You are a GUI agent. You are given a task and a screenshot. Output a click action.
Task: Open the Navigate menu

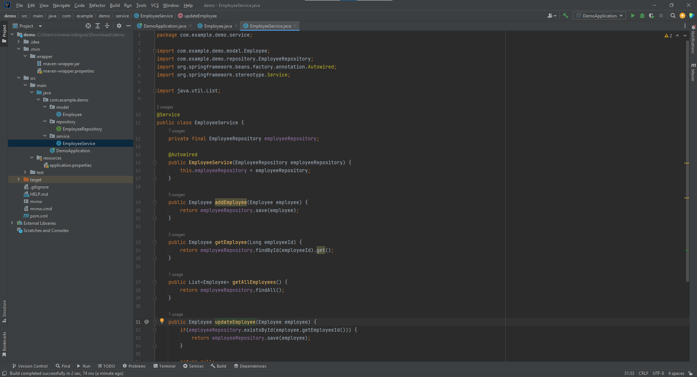61,5
